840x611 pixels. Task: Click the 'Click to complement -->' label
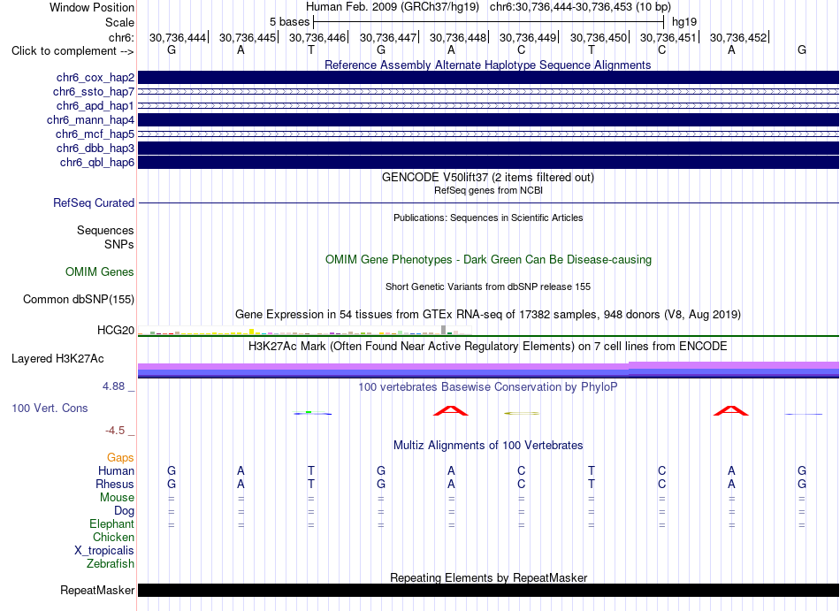pyautogui.click(x=73, y=51)
